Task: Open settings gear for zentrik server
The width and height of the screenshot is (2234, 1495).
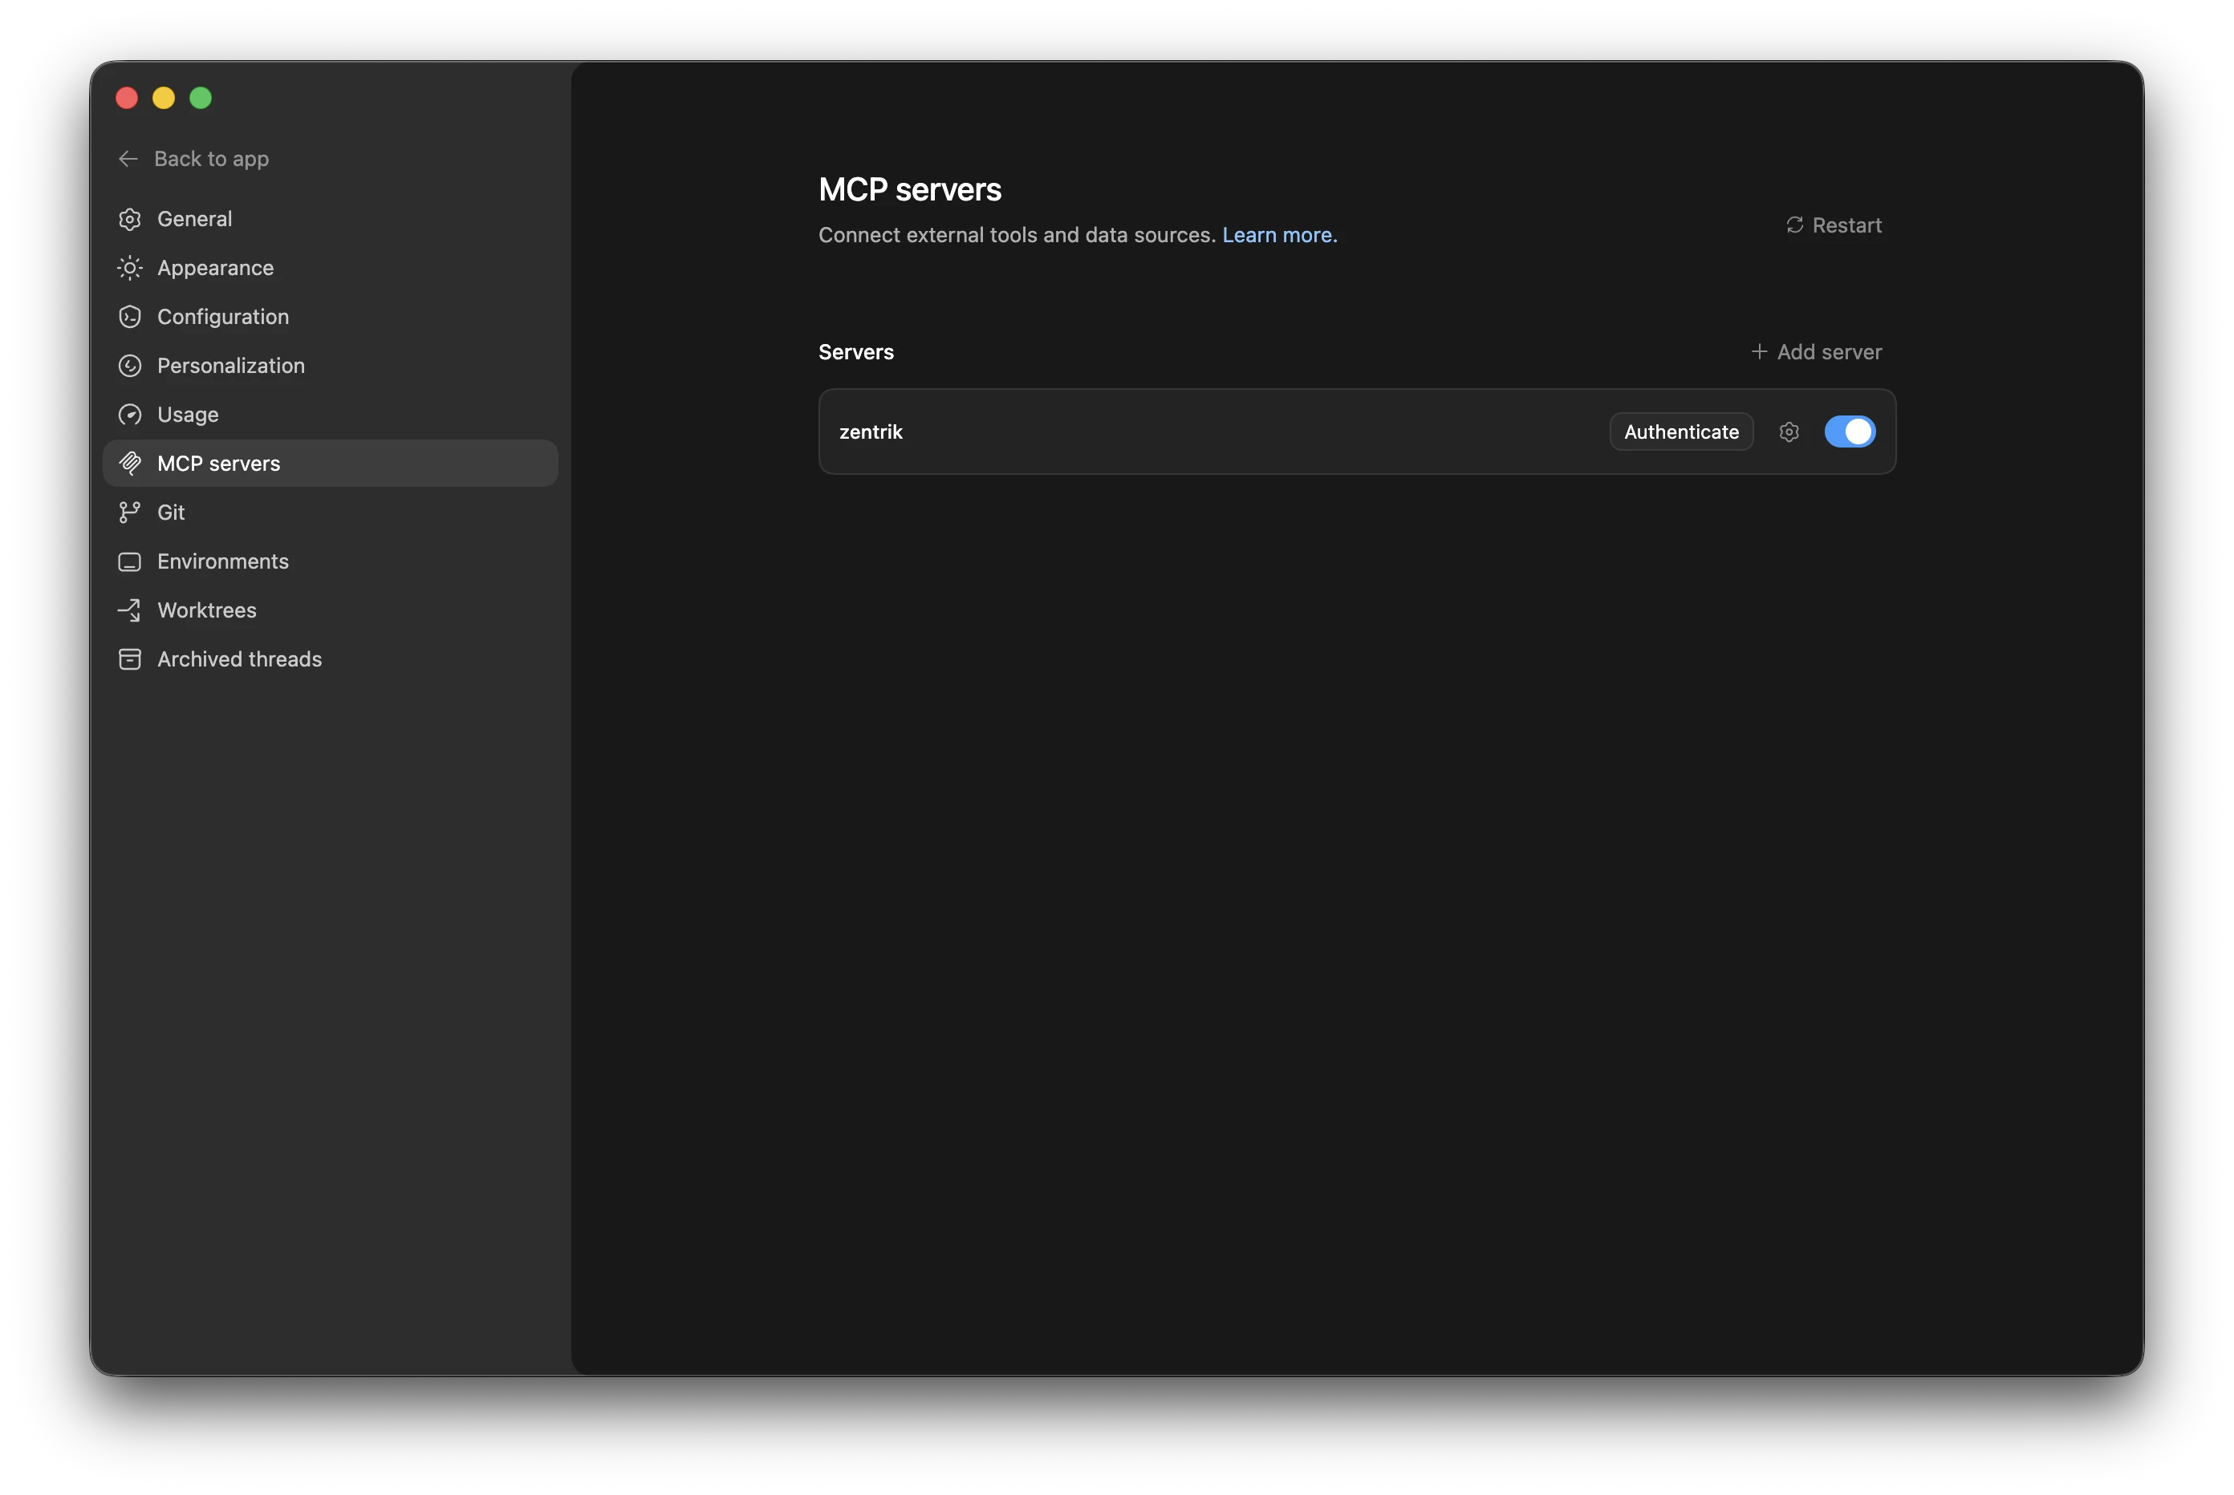Action: pyautogui.click(x=1789, y=432)
